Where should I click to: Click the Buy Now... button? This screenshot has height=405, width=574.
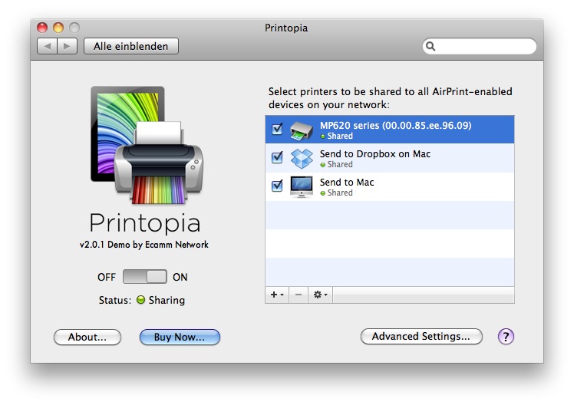(180, 337)
